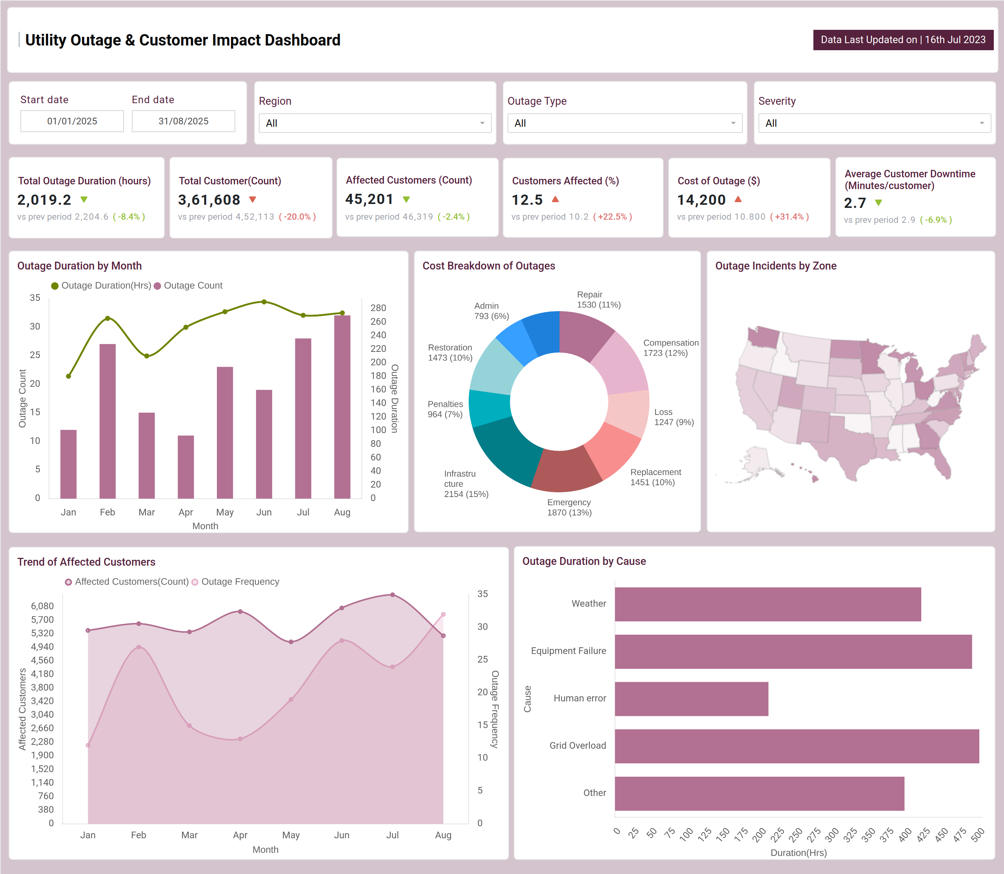This screenshot has width=1004, height=874.
Task: Click the 'Outage Incidents by Zone' title
Action: tap(775, 266)
